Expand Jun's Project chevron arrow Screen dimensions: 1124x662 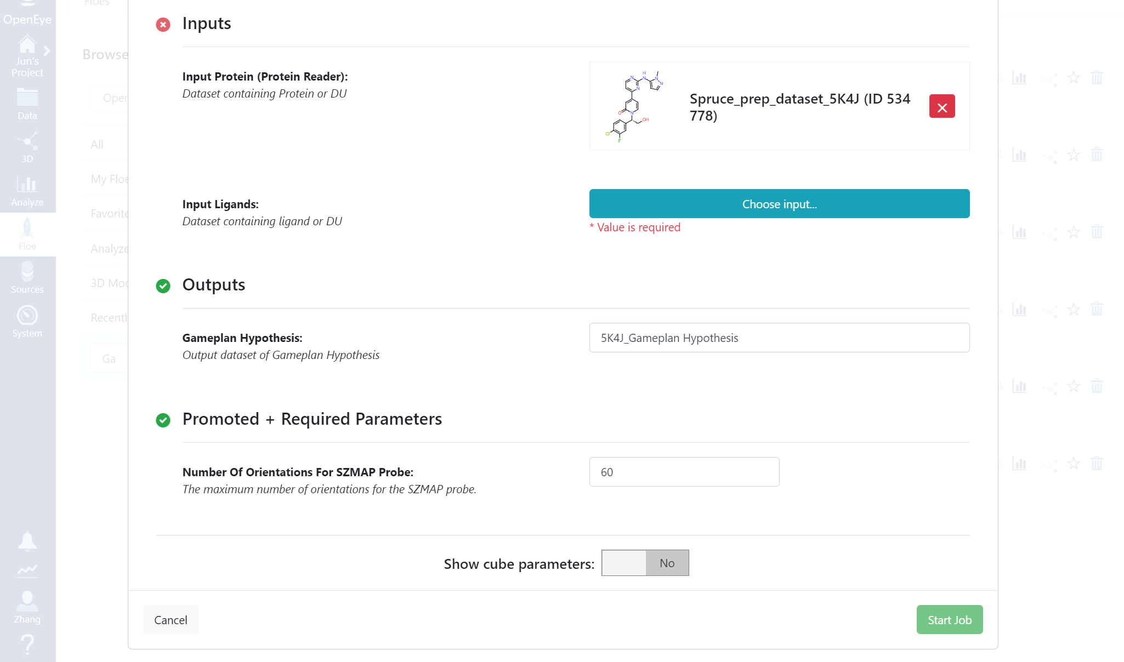47,51
